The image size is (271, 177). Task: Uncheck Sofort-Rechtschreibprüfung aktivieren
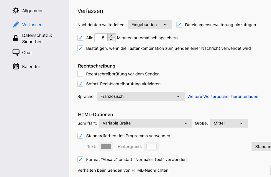[81, 84]
